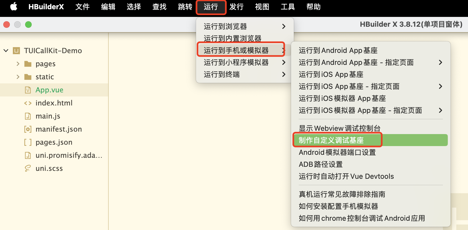Open submenu arrow for 运行到终端
Image resolution: width=468 pixels, height=230 pixels.
pyautogui.click(x=284, y=74)
